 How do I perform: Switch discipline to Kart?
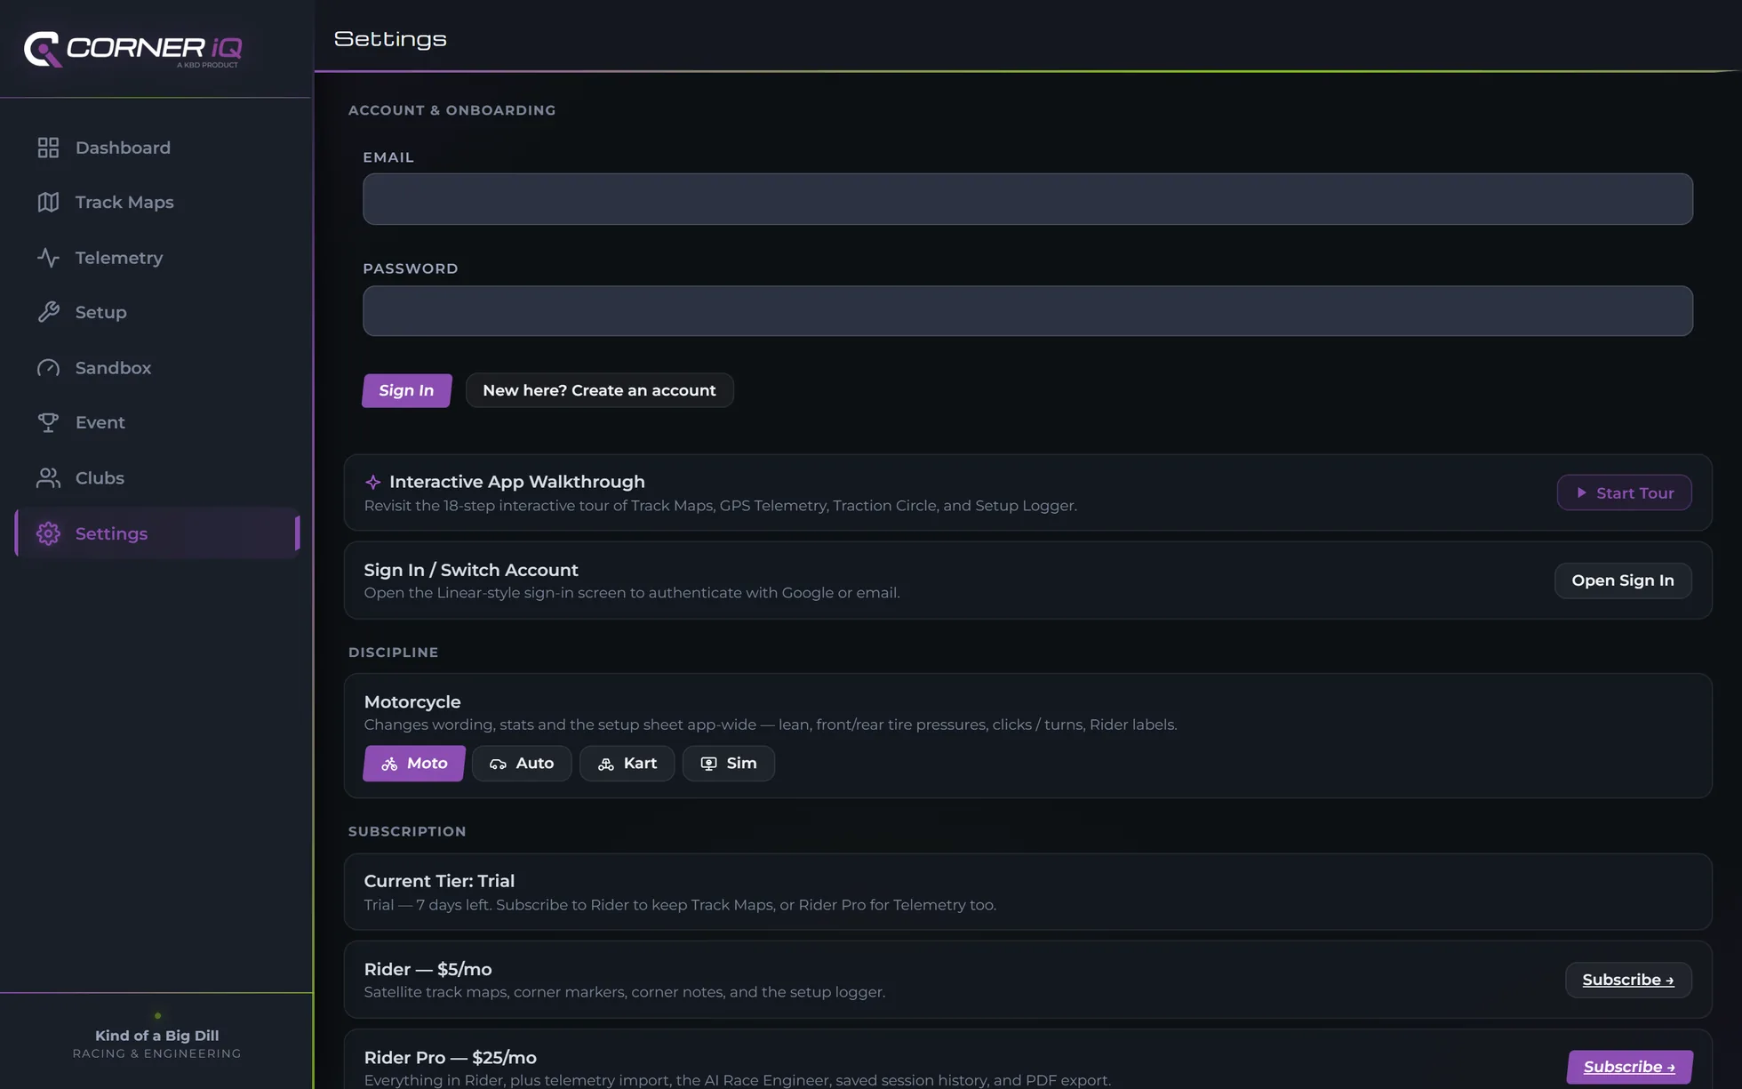pyautogui.click(x=627, y=764)
